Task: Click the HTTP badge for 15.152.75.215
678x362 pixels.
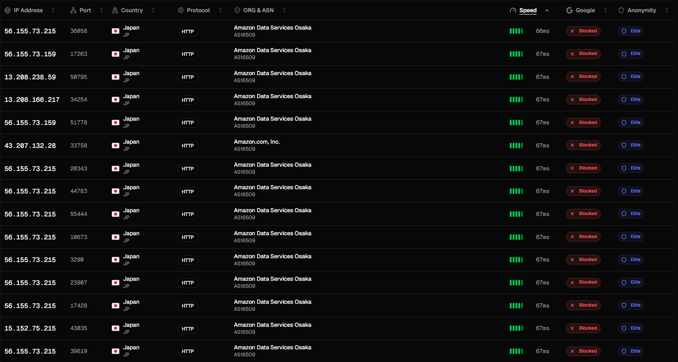Action: click(x=188, y=329)
